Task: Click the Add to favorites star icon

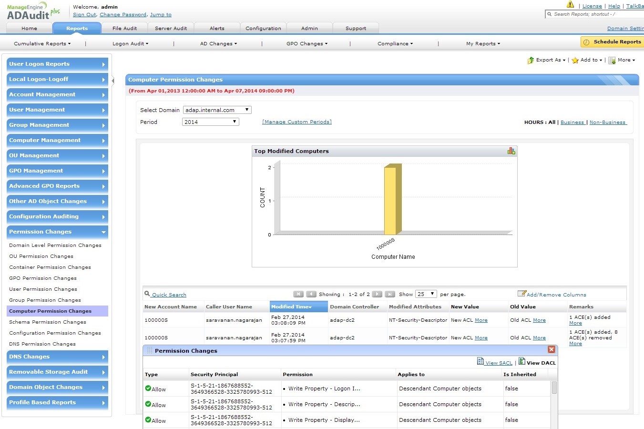Action: [x=575, y=61]
